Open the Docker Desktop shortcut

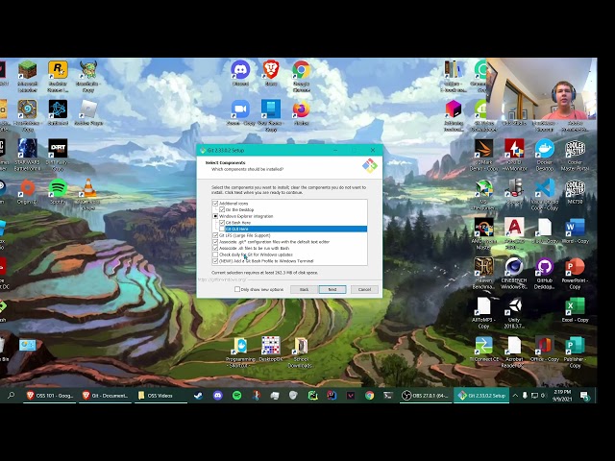545,155
